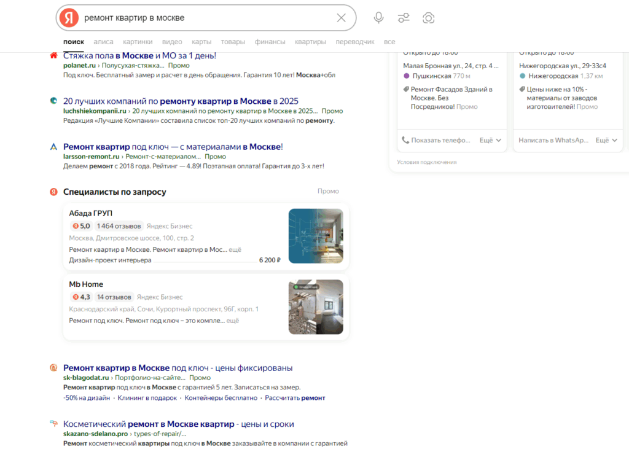Click 14 отзывов for Mb Home
Image resolution: width=629 pixels, height=449 pixels.
(x=114, y=297)
